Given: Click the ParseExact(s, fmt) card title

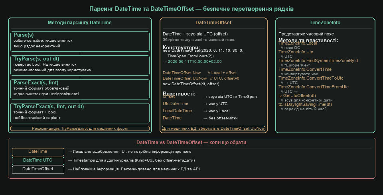Looking at the screenshot, I should (36, 83).
